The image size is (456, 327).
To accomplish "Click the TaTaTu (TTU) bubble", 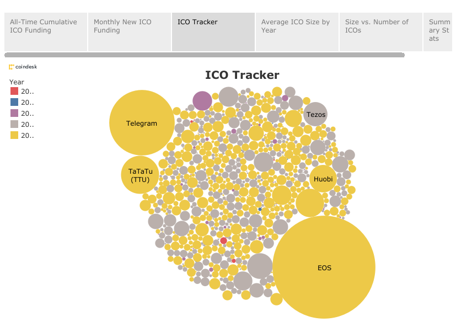I will point(140,175).
